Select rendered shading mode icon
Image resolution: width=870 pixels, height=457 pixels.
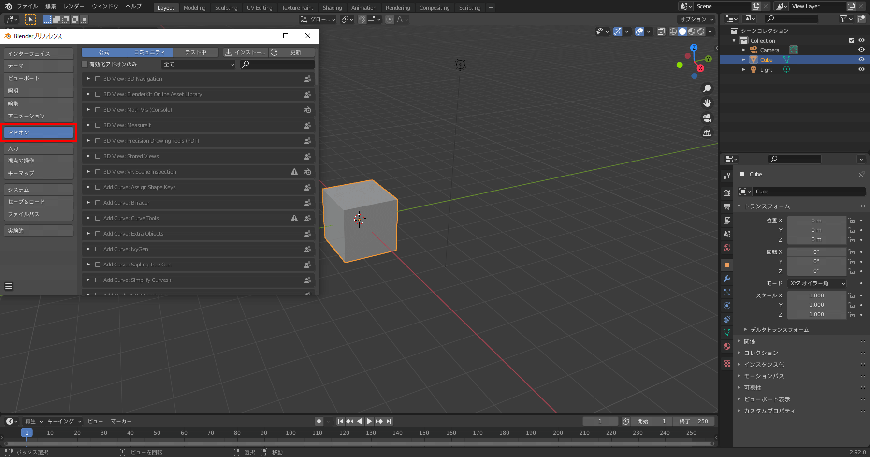(x=701, y=31)
